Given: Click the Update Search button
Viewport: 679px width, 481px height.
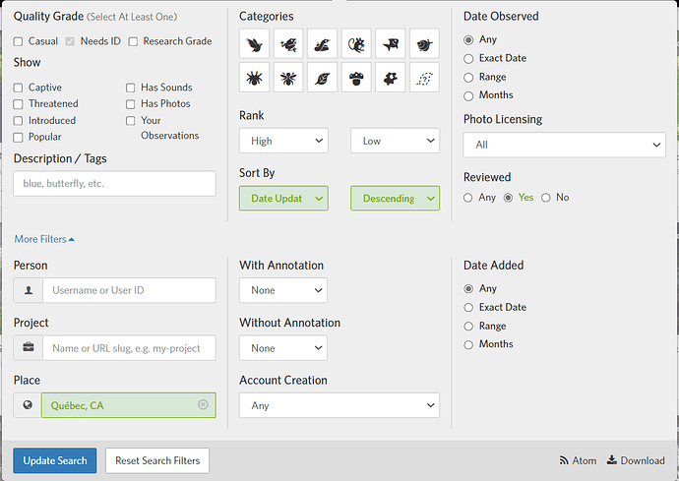Looking at the screenshot, I should [x=54, y=460].
